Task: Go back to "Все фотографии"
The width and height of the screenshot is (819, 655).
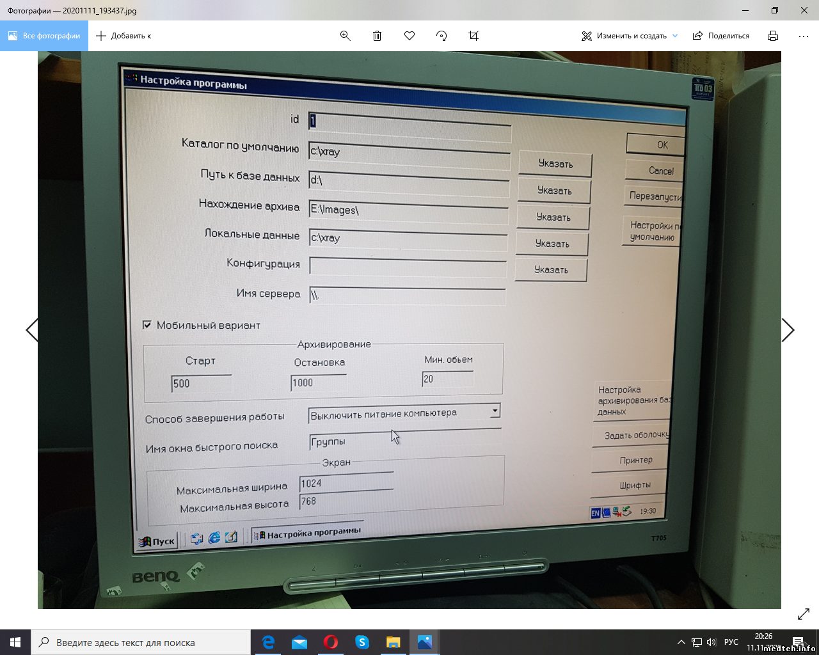Action: coord(44,36)
